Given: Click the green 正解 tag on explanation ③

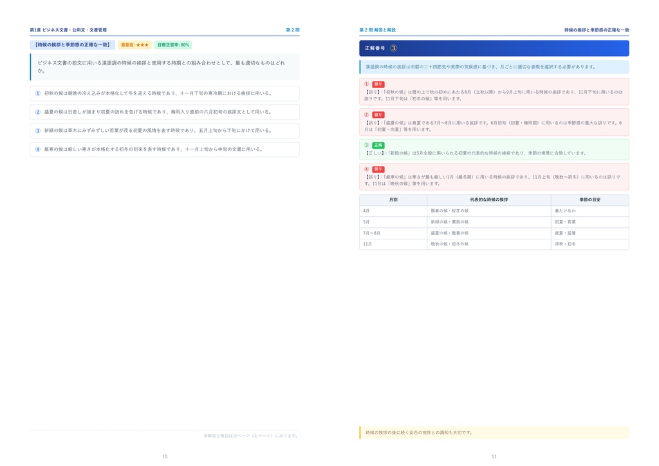Looking at the screenshot, I should click(x=378, y=145).
